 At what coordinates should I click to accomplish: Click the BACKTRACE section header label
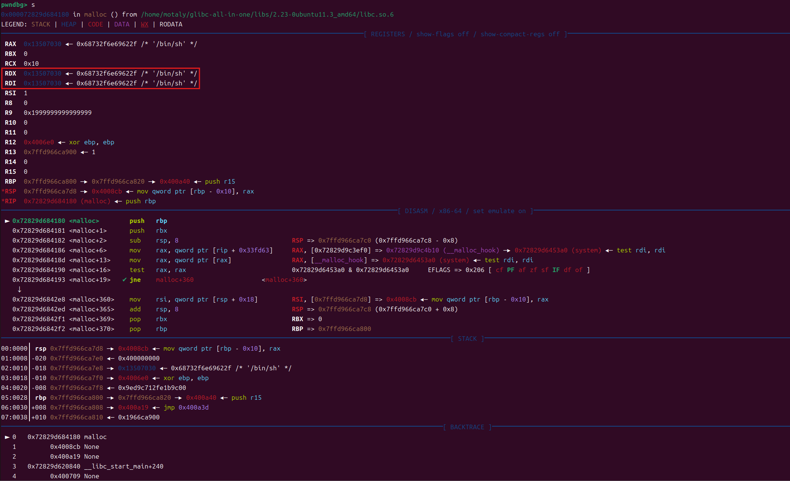click(x=467, y=427)
